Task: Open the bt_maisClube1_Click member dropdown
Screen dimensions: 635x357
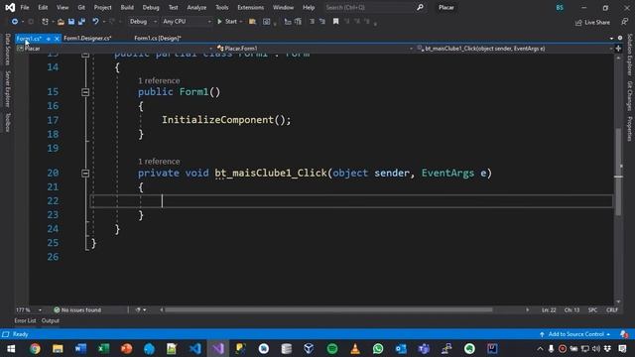Action: (514, 49)
